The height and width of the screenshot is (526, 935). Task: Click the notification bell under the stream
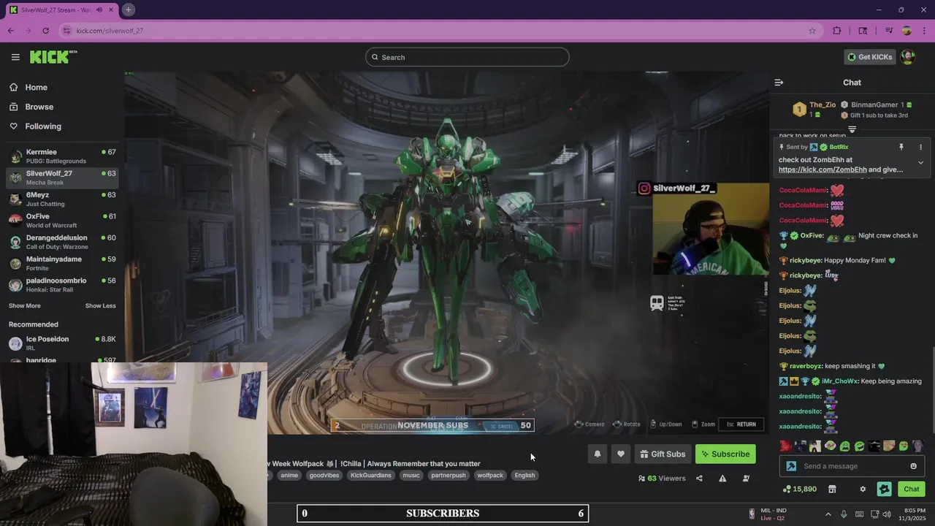597,454
